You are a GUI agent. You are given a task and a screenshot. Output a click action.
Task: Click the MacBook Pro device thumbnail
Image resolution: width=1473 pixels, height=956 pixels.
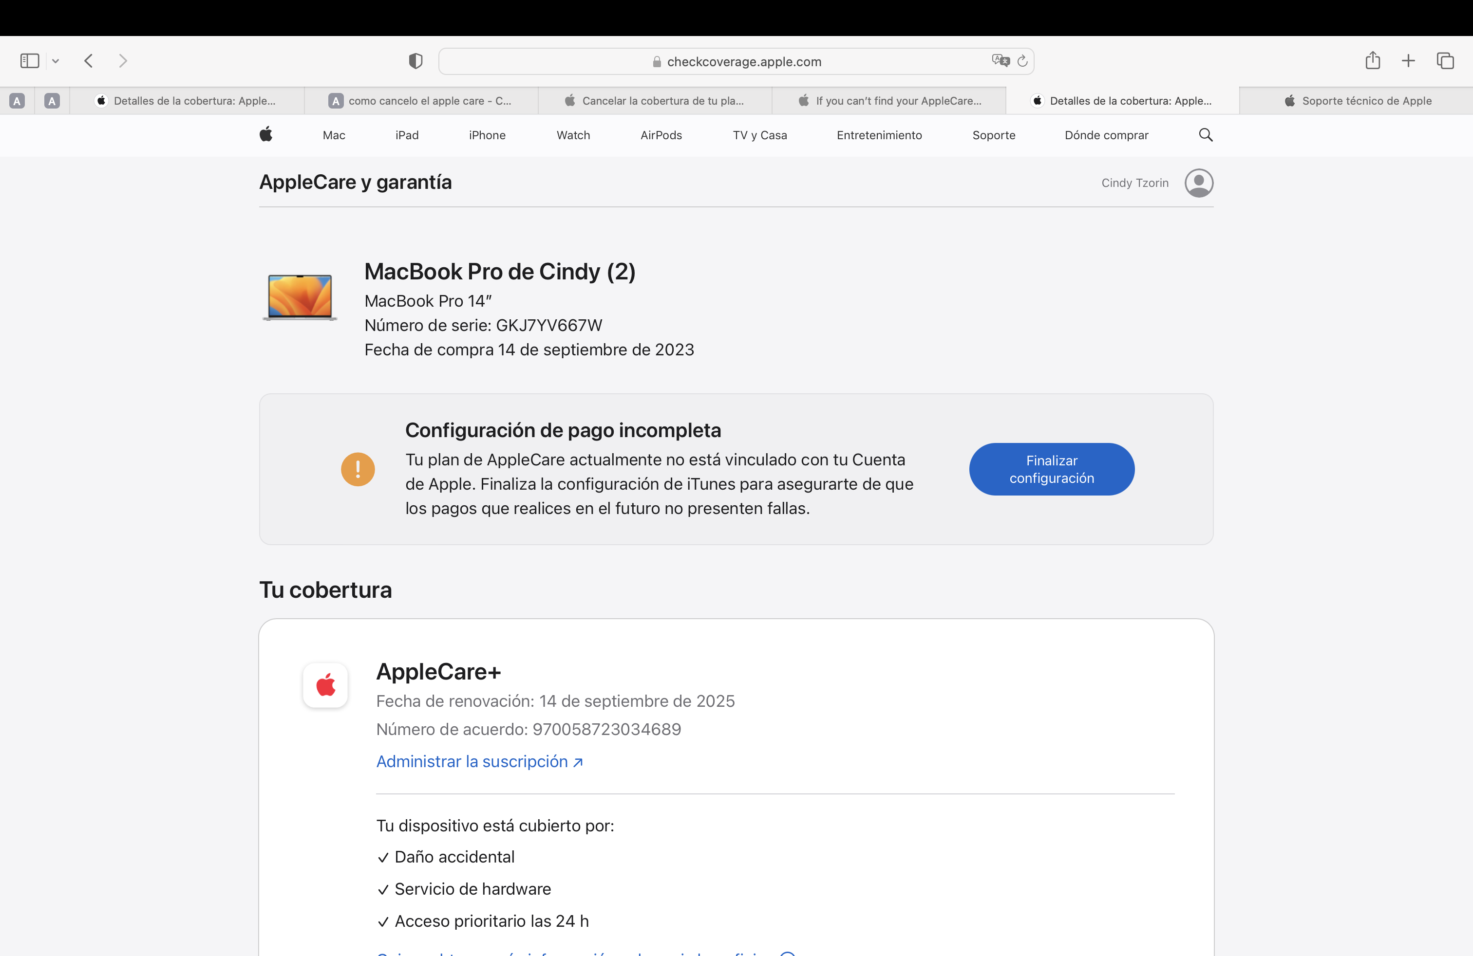point(300,297)
